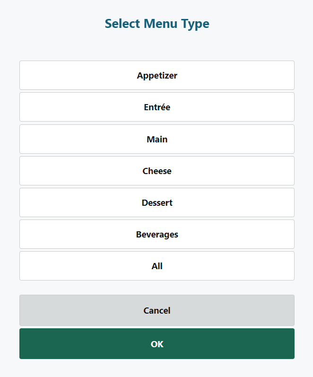Pick the Main menu type
Viewport: 313px width, 377px height.
pyautogui.click(x=157, y=139)
